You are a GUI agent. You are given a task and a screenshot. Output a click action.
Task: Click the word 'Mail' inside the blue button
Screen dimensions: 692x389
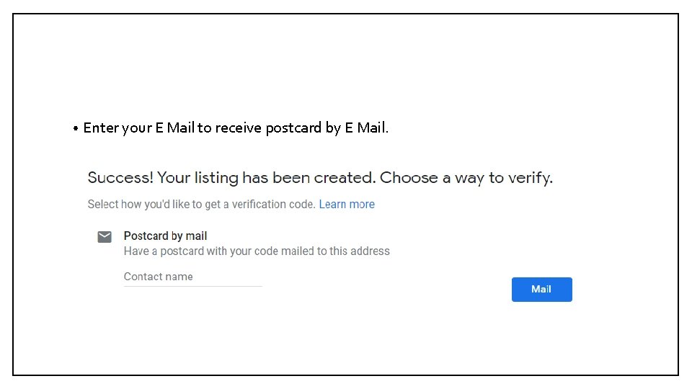(541, 290)
